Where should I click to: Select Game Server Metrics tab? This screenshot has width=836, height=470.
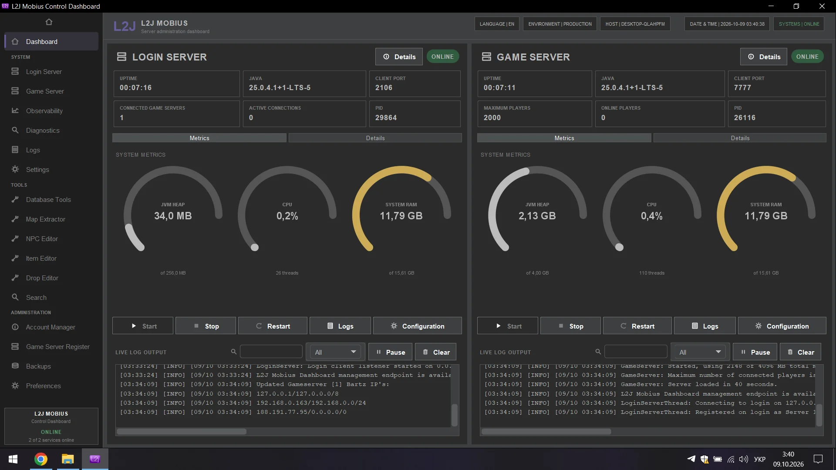[x=564, y=138]
